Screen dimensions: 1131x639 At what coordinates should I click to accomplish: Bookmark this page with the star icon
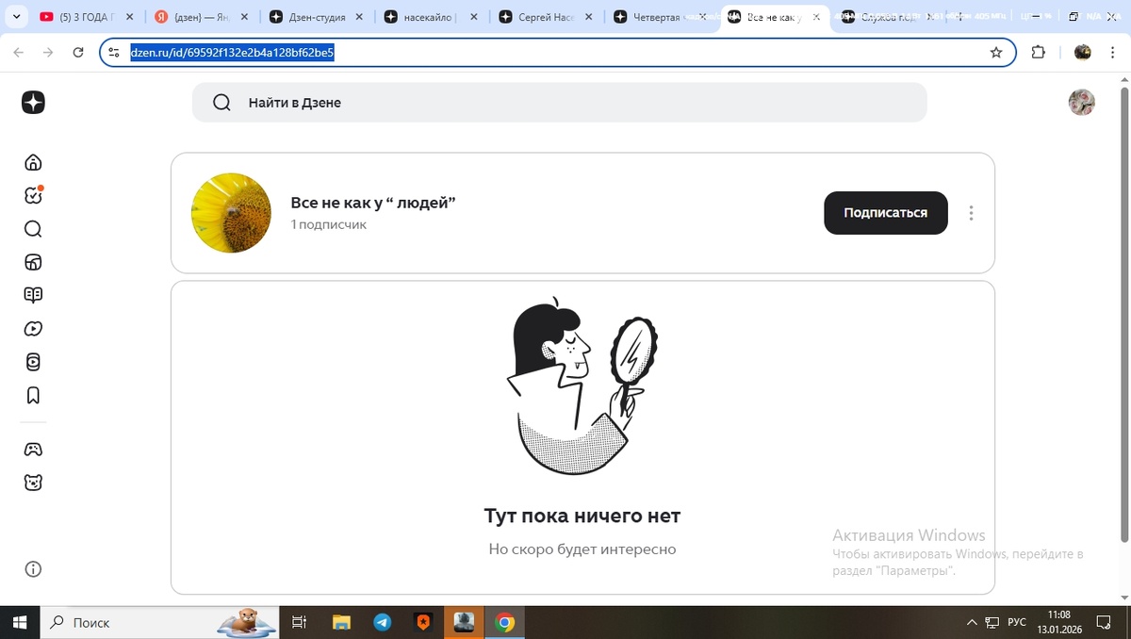[x=996, y=53]
